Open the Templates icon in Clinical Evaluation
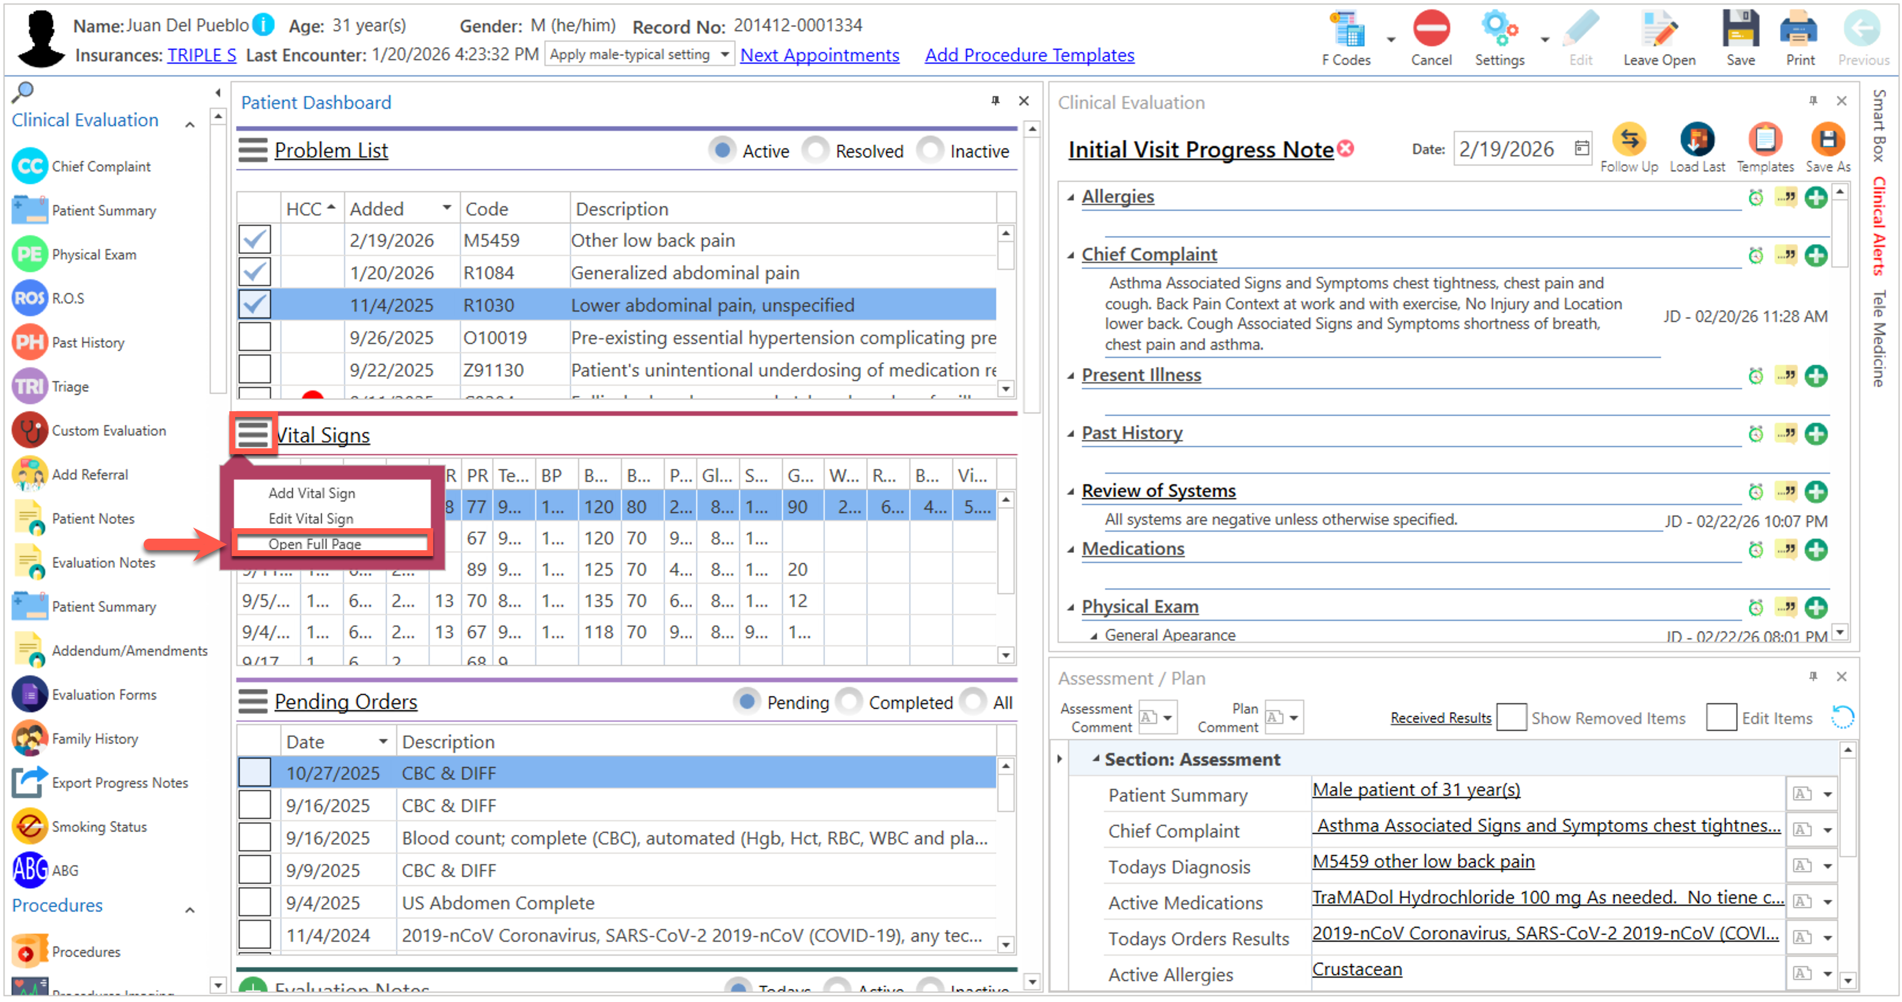 point(1764,140)
